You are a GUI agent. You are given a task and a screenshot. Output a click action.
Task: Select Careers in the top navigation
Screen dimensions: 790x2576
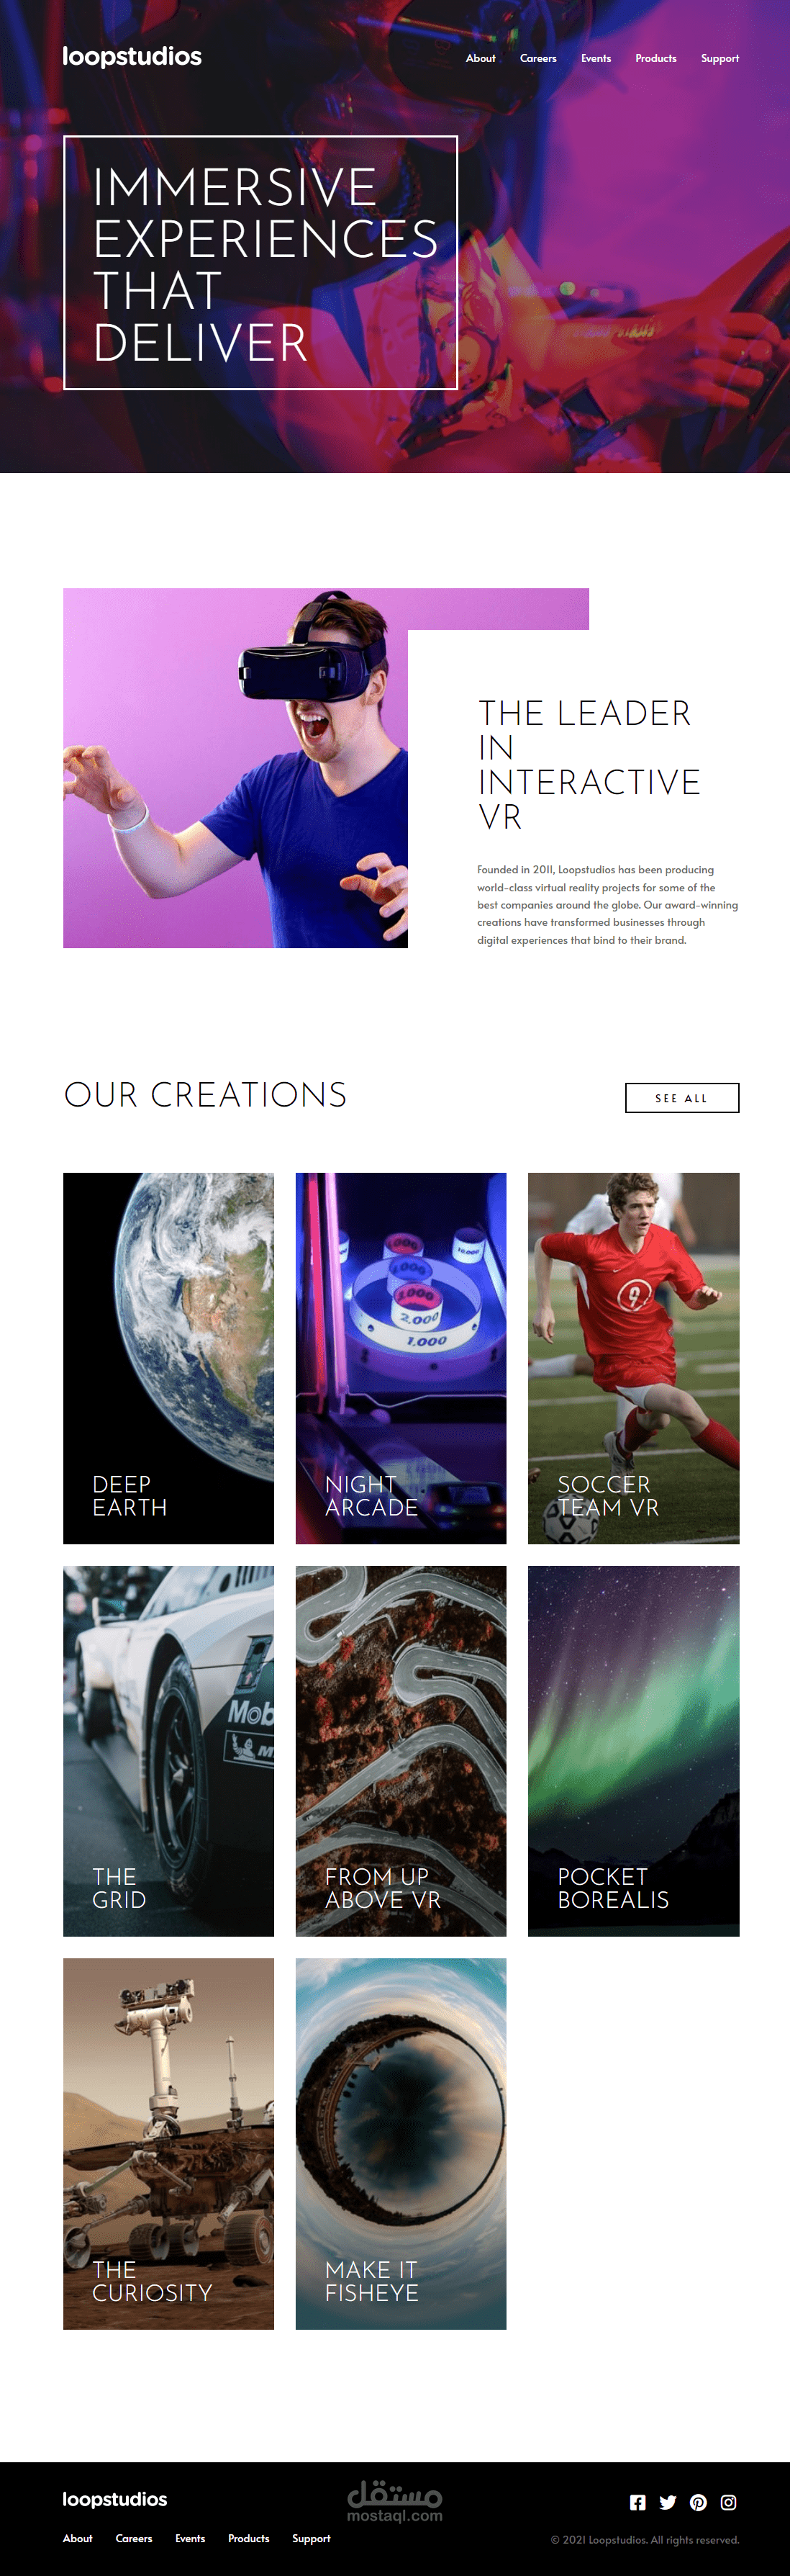point(538,58)
